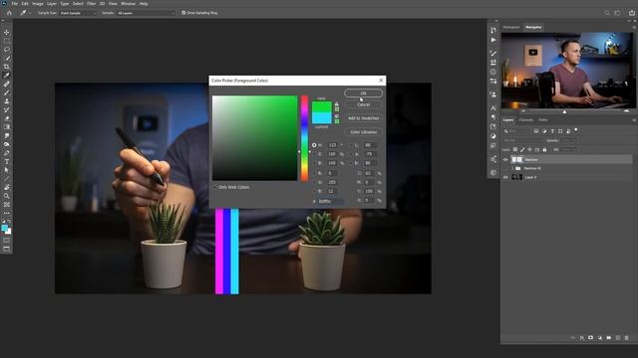
Task: Select the Lasso tool
Action: [7, 49]
